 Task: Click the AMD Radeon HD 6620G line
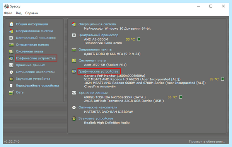[x=132, y=79]
